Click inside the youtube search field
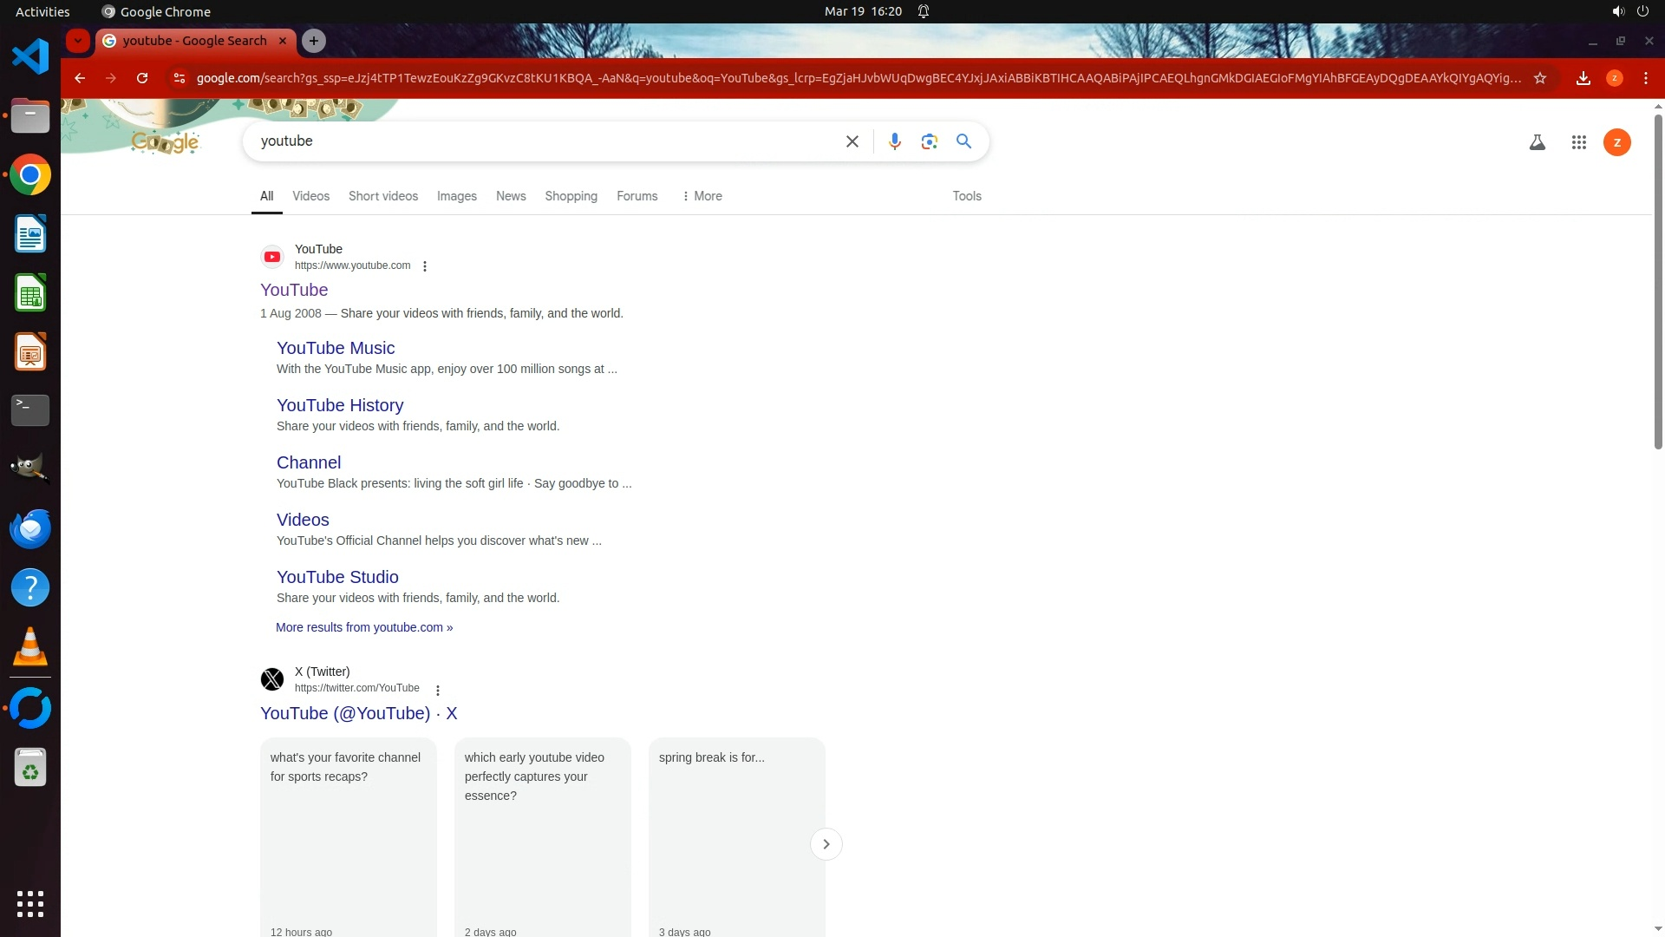1665x937 pixels. [538, 141]
